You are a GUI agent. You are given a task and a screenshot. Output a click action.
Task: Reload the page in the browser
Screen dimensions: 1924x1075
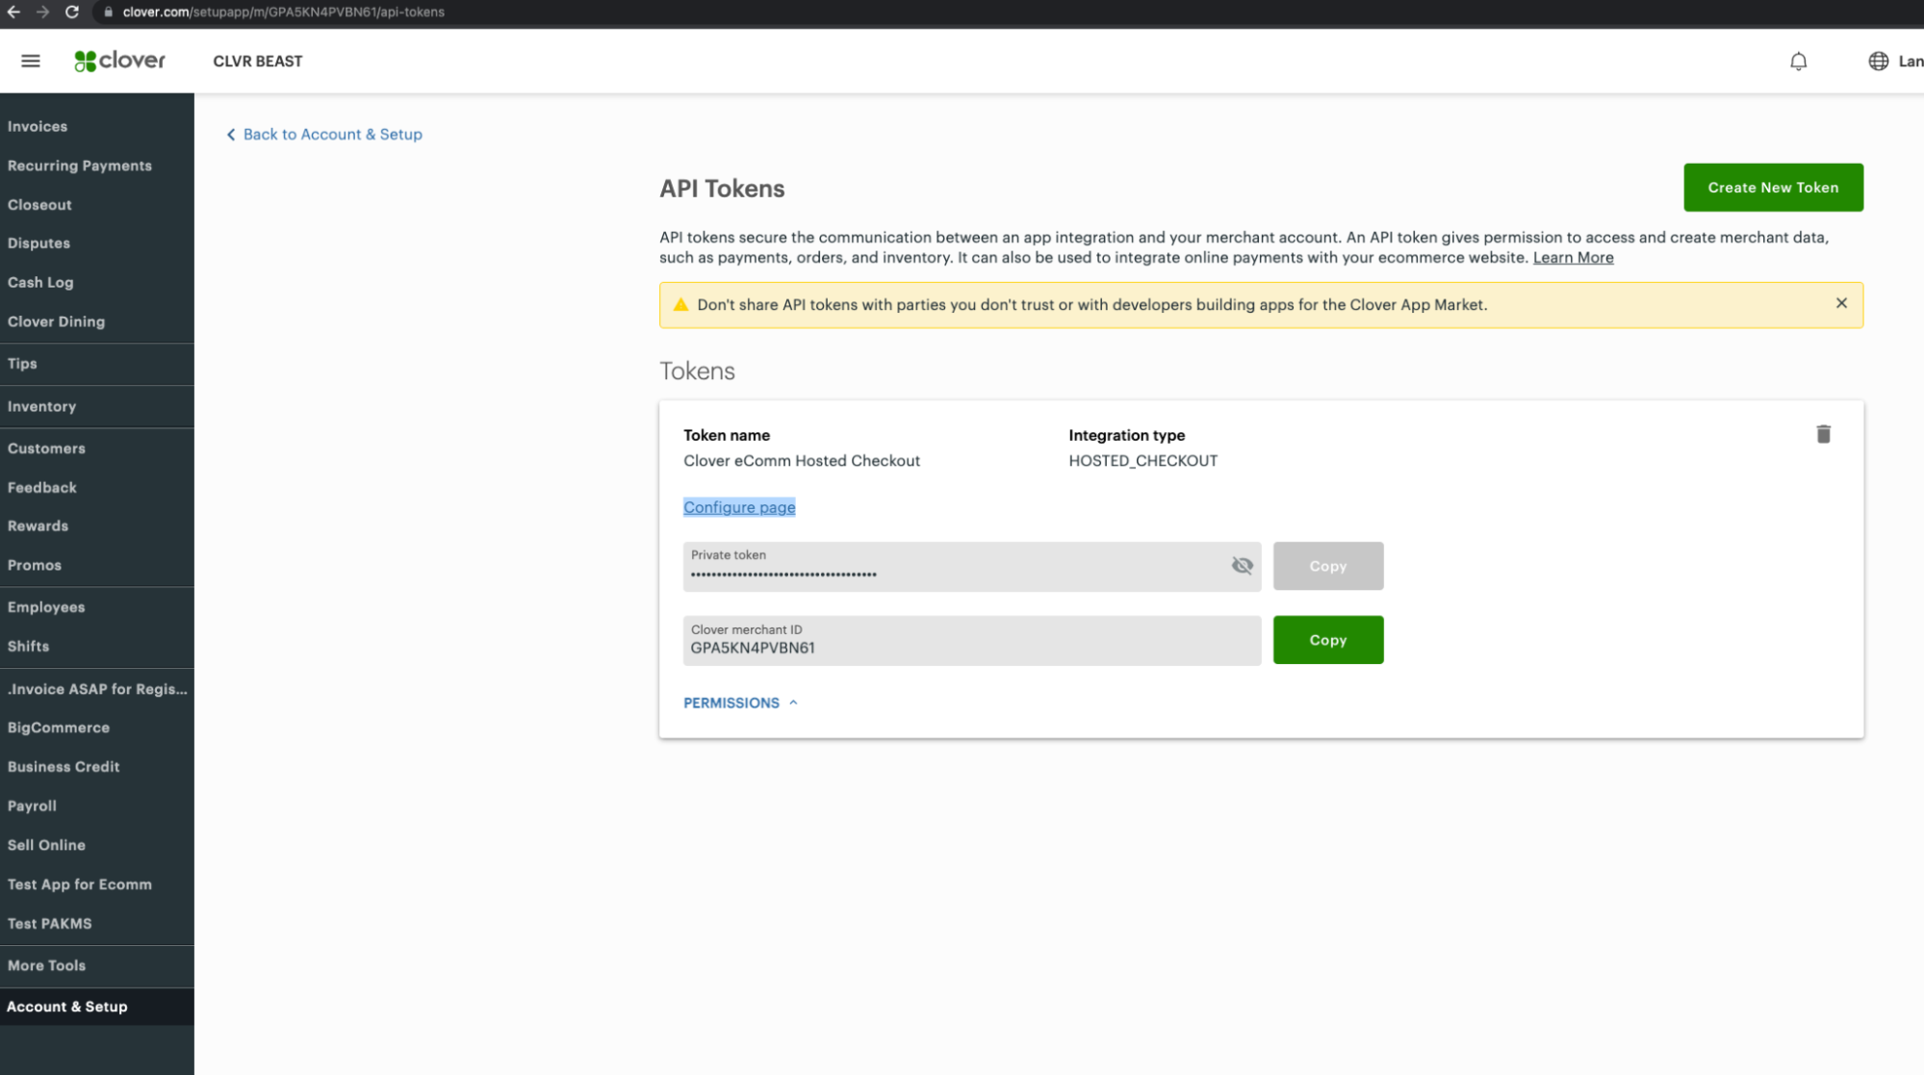click(x=71, y=12)
